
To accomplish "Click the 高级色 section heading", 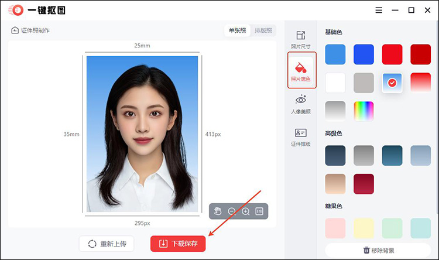I will (x=334, y=134).
